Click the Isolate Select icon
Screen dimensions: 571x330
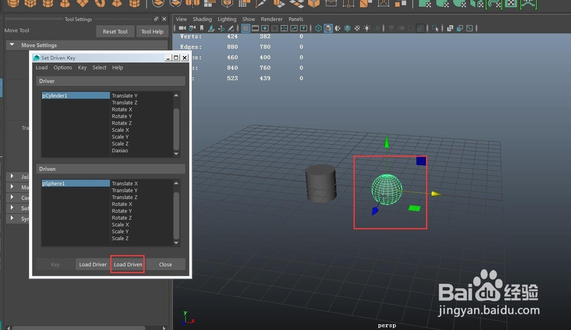pyautogui.click(x=436, y=28)
